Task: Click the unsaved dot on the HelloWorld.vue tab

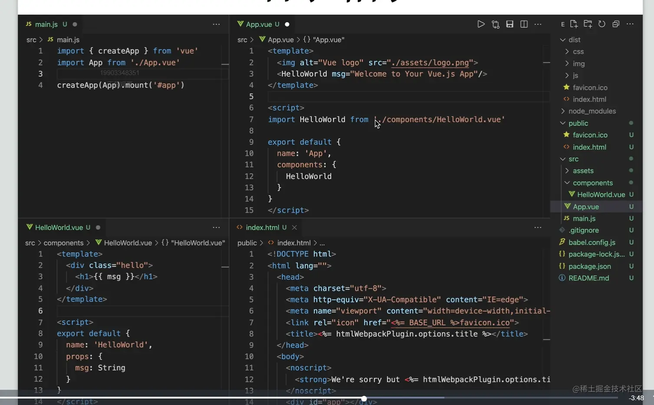Action: (98, 227)
